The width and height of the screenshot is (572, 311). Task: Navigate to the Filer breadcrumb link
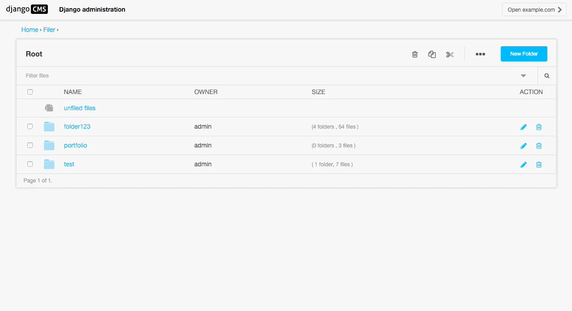pos(49,30)
